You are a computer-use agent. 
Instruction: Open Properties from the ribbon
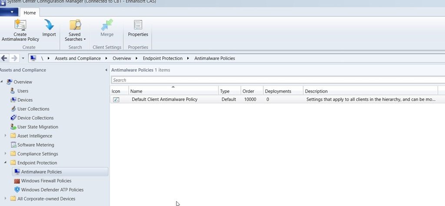click(x=138, y=28)
